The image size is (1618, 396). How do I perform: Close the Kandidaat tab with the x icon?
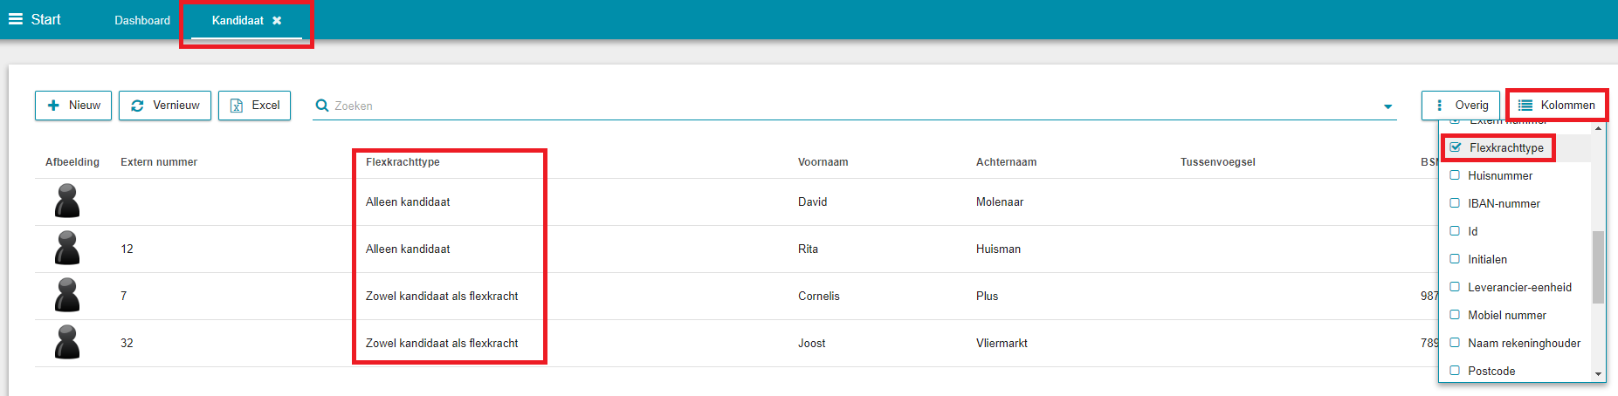click(277, 20)
